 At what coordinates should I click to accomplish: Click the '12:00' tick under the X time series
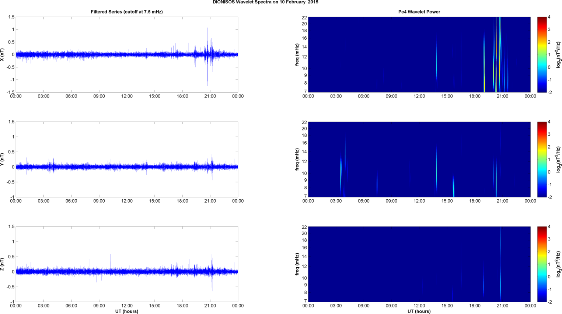point(127,96)
